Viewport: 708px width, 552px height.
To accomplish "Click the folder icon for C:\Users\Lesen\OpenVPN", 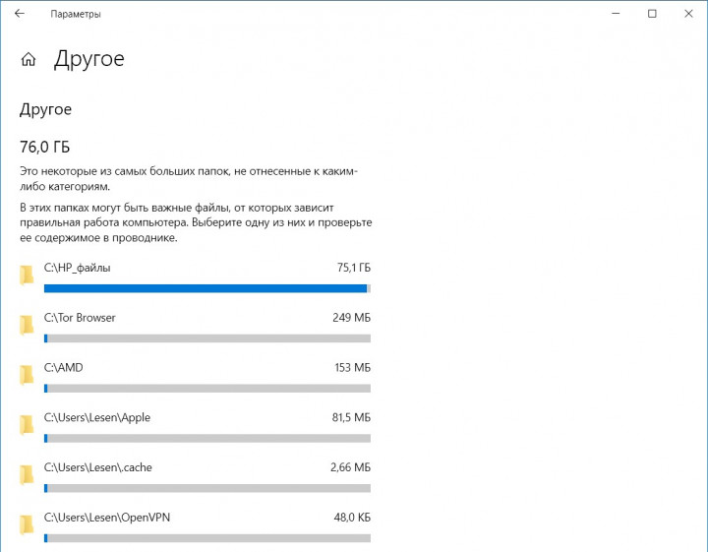I will coord(27,524).
